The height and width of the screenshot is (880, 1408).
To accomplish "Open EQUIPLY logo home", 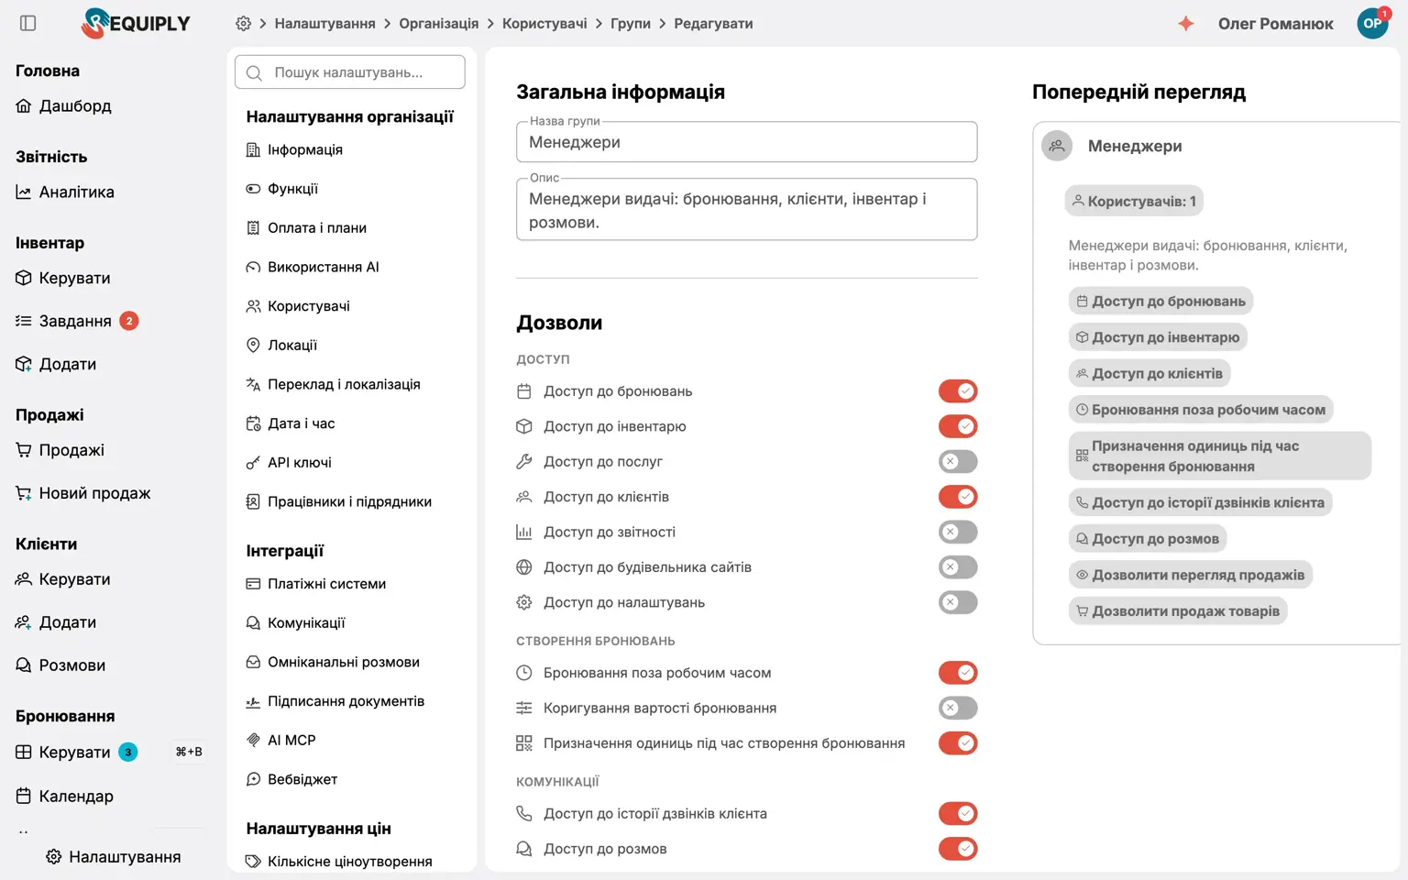I will (x=136, y=23).
